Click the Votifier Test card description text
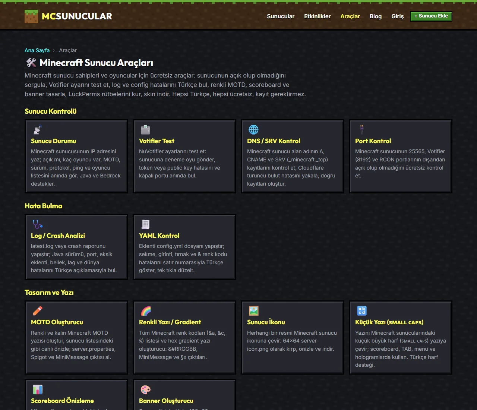This screenshot has width=477, height=410. coord(180,164)
